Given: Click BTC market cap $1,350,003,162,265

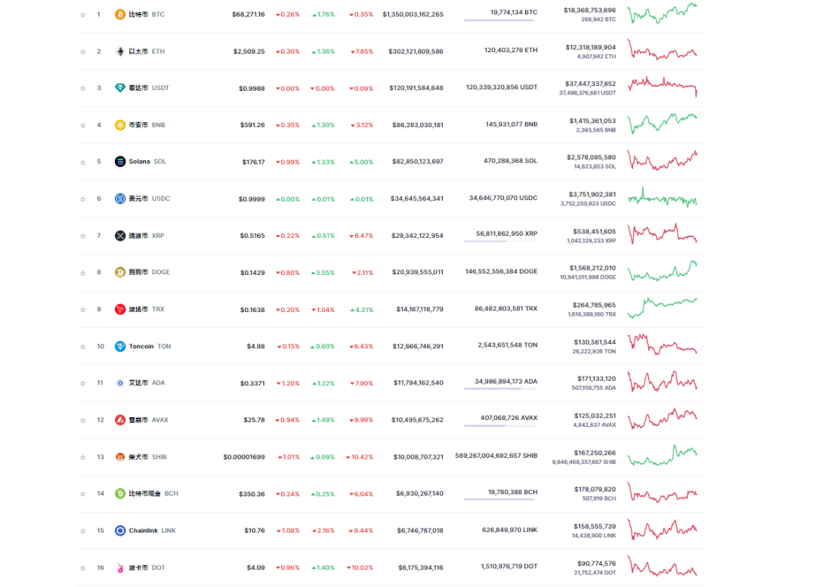Looking at the screenshot, I should (413, 14).
